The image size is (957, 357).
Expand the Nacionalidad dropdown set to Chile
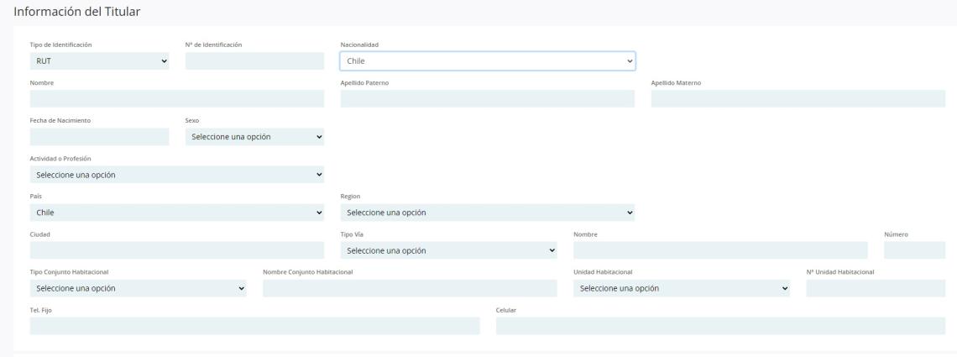(487, 61)
